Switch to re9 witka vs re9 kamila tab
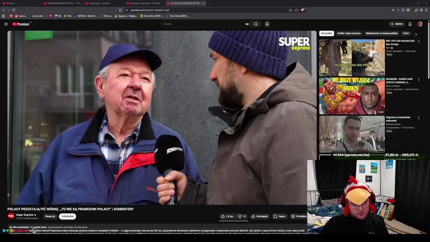 [145, 3]
